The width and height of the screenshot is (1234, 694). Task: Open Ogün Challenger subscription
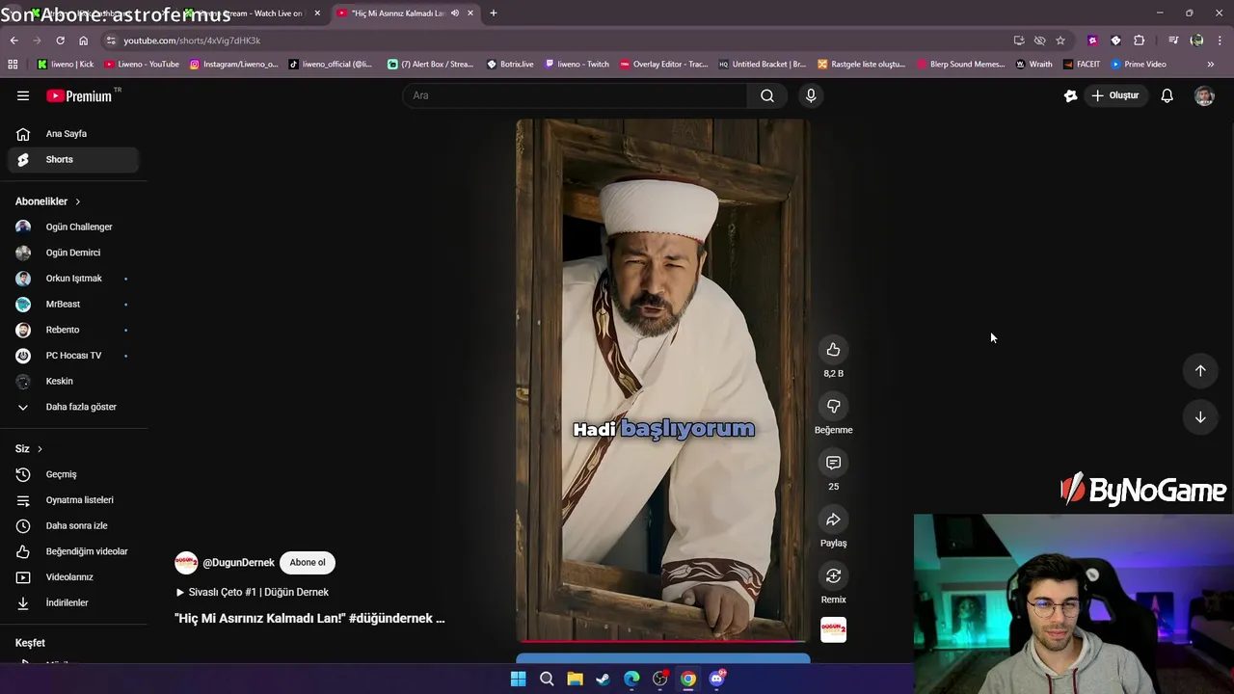[73, 227]
